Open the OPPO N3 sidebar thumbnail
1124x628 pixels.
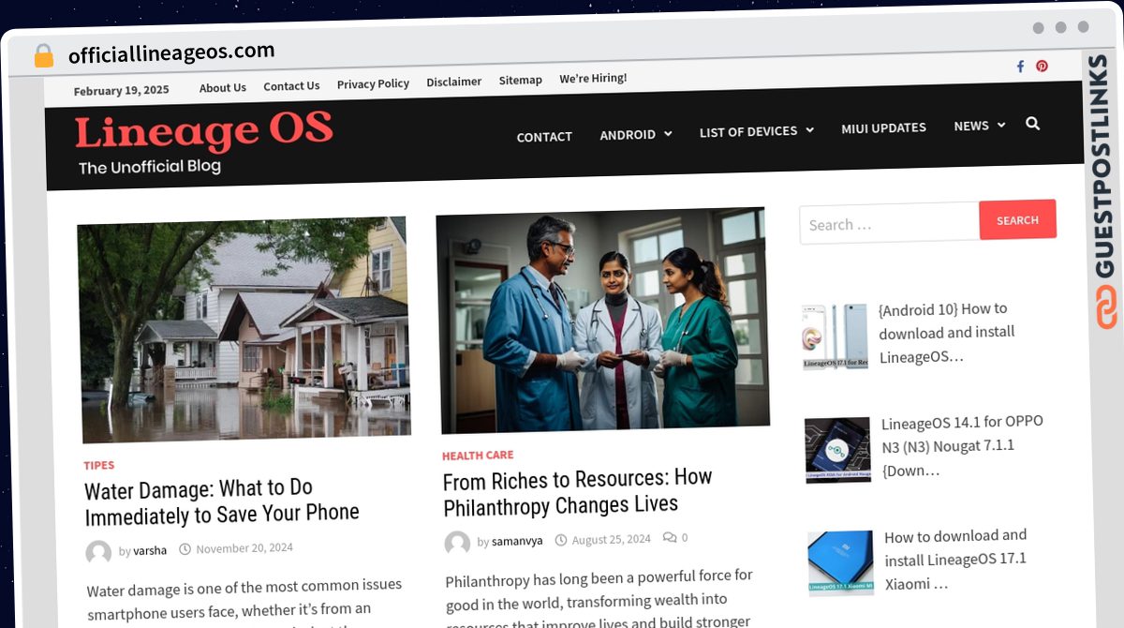point(837,450)
